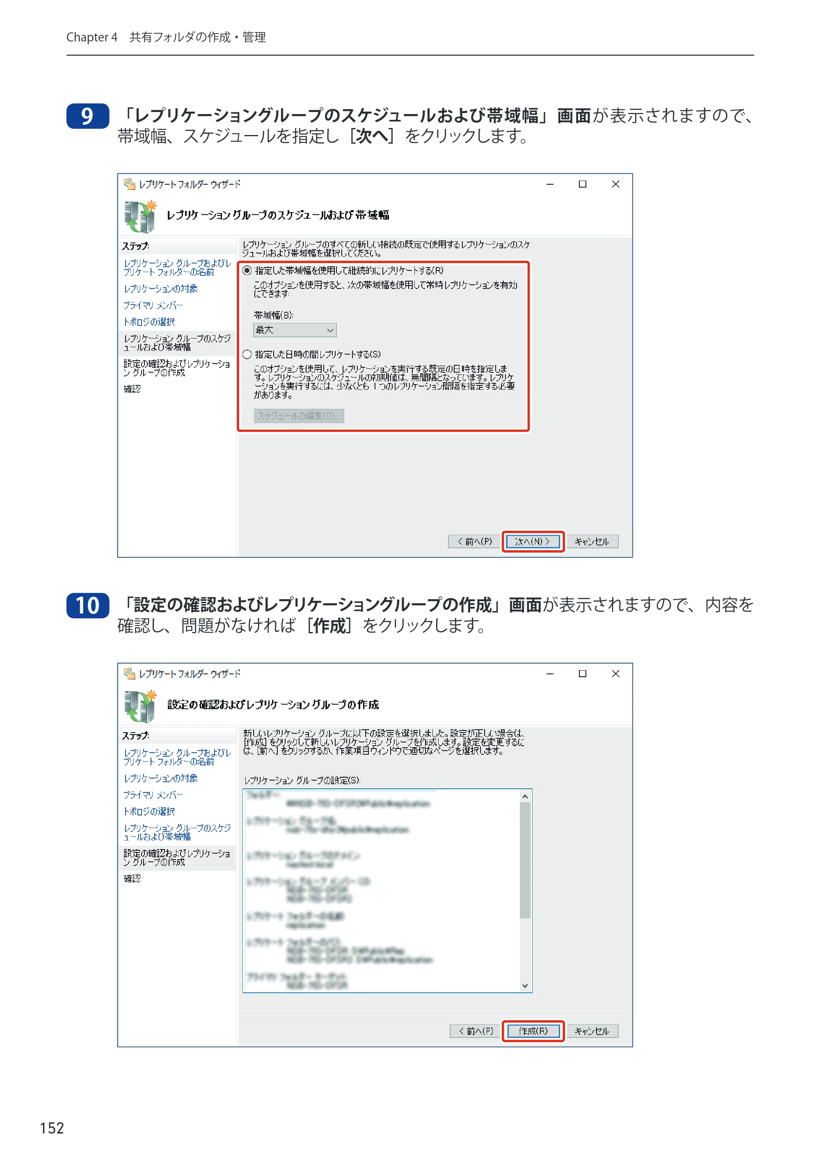Open レプリケーション グループおよびレプリケートフォルダーの名前 step in upper wizard
Image resolution: width=821 pixels, height=1161 pixels.
coord(177,268)
